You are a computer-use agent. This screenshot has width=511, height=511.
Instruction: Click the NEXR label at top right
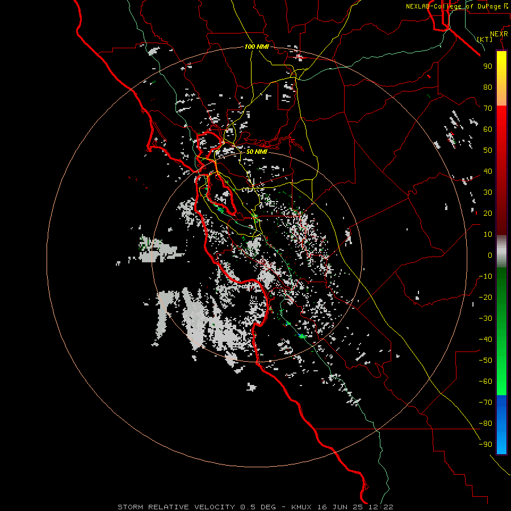pos(499,34)
